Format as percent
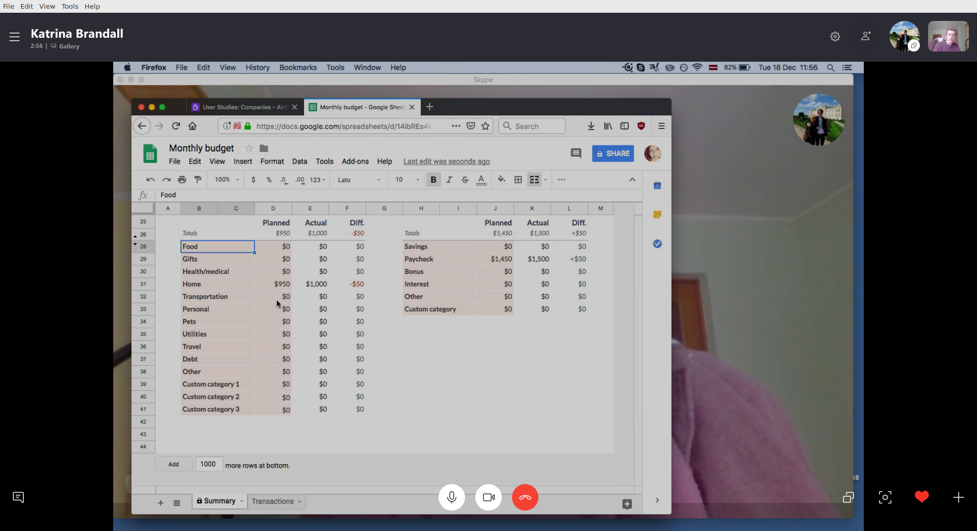The height and width of the screenshot is (531, 977). click(269, 180)
